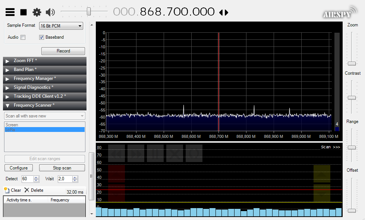Open the Sample Format dropdown
The width and height of the screenshot is (365, 220).
tap(61, 26)
